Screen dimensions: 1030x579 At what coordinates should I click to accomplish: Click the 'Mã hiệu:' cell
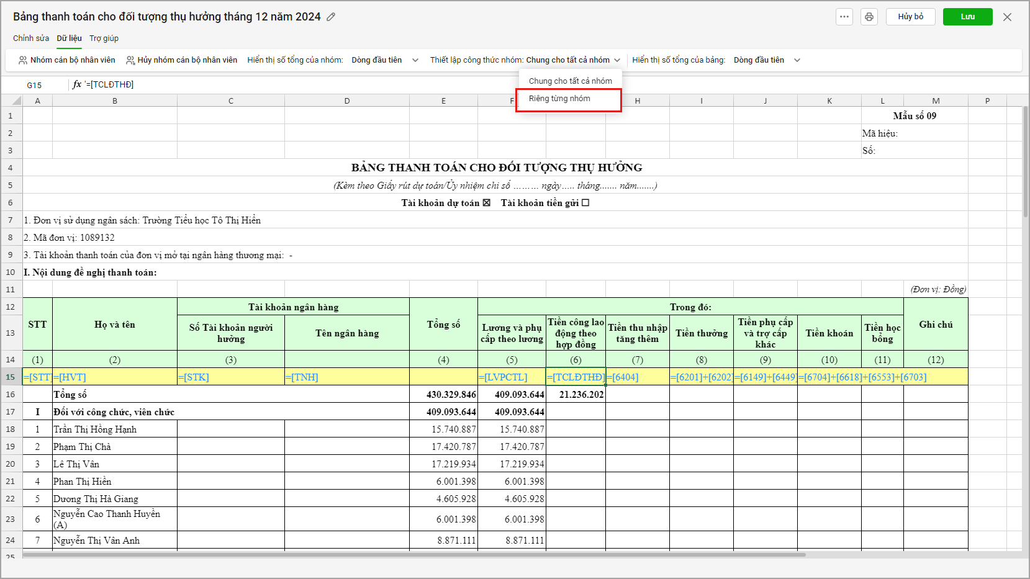pos(915,133)
